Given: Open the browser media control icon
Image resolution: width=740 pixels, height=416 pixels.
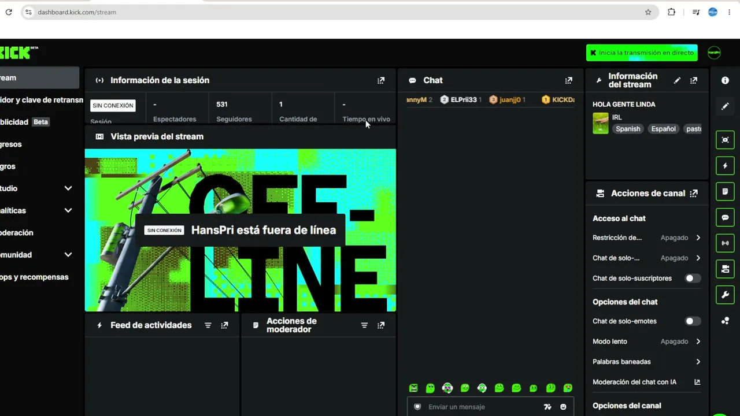Looking at the screenshot, I should tap(696, 12).
